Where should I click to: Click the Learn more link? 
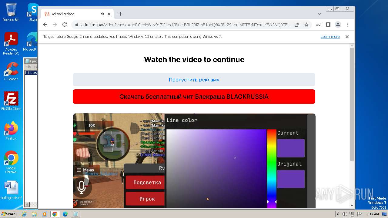330,37
